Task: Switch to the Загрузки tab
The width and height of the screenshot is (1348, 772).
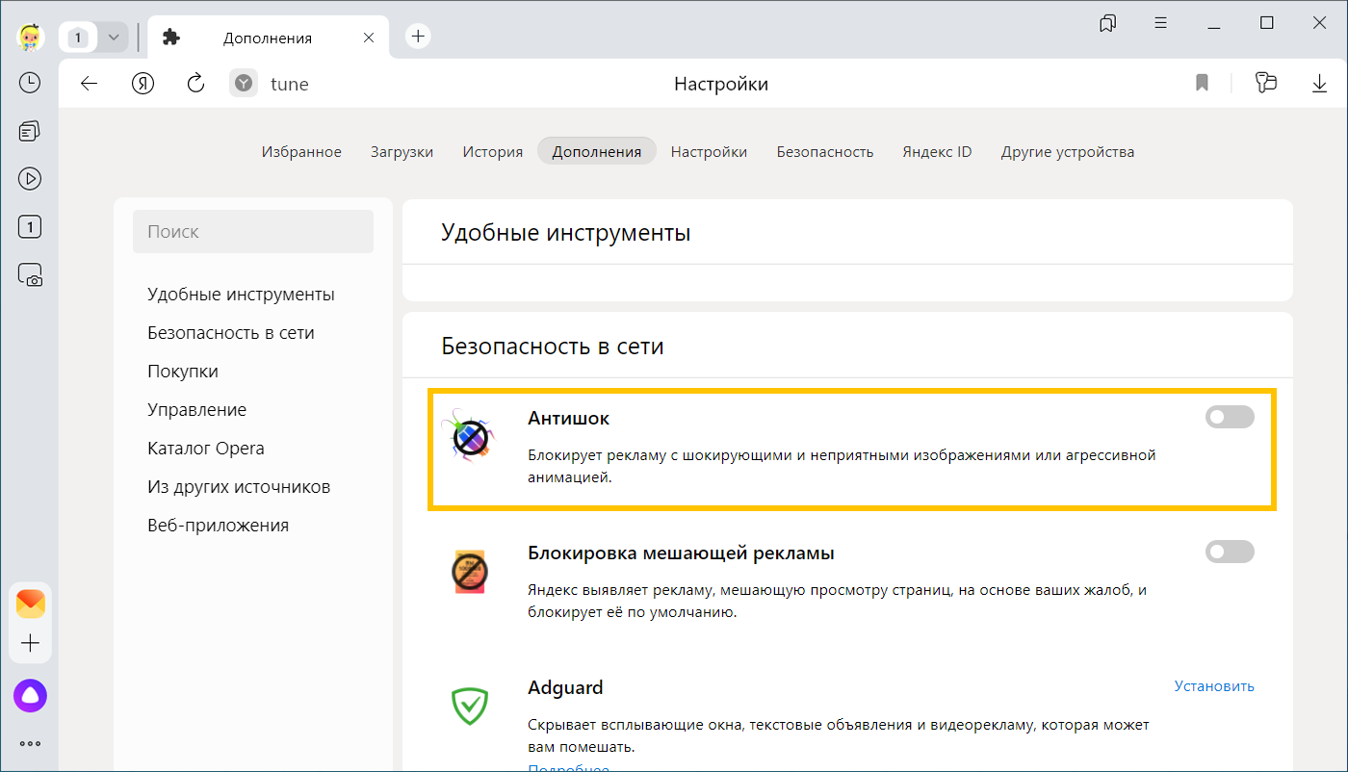Action: tap(402, 151)
